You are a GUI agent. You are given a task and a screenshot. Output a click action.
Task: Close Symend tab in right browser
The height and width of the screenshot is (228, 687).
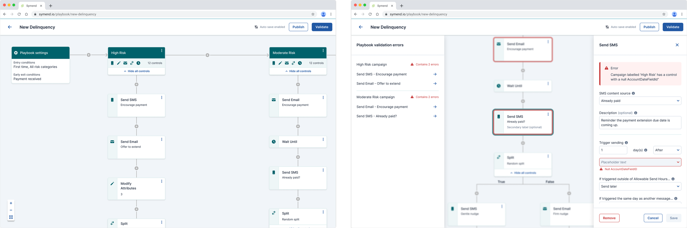tap(392, 6)
